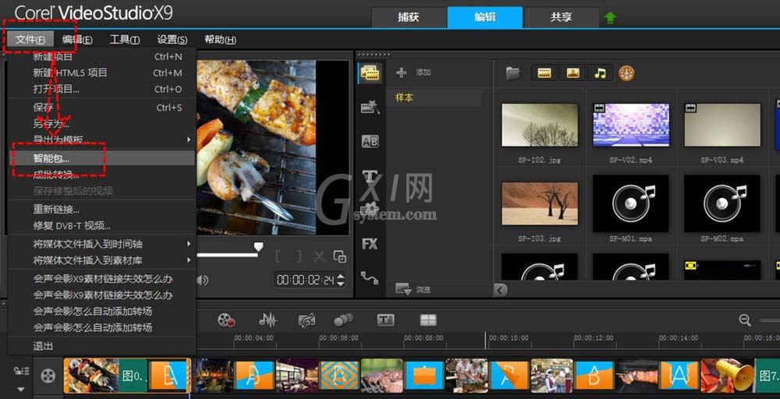Open the multi-view grid icon in timeline toolbar
This screenshot has height=399, width=780.
tap(427, 320)
